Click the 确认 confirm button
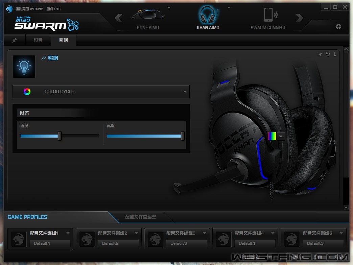Image resolution: width=353 pixels, height=265 pixels. (x=297, y=257)
